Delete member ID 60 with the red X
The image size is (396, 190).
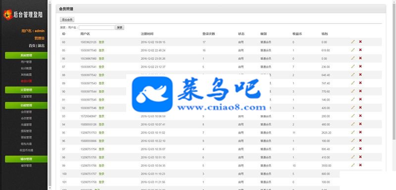360,42
